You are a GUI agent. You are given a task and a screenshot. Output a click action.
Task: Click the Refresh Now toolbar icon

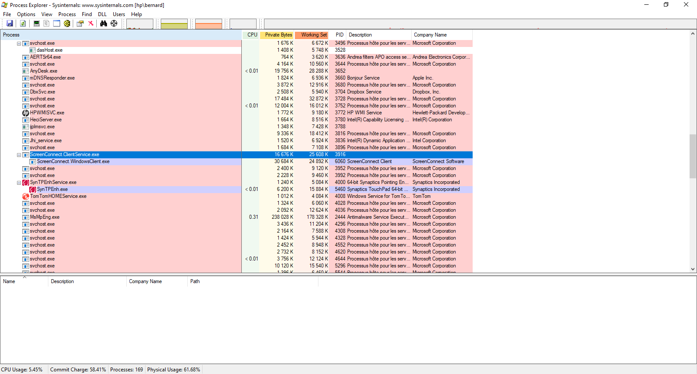click(23, 23)
